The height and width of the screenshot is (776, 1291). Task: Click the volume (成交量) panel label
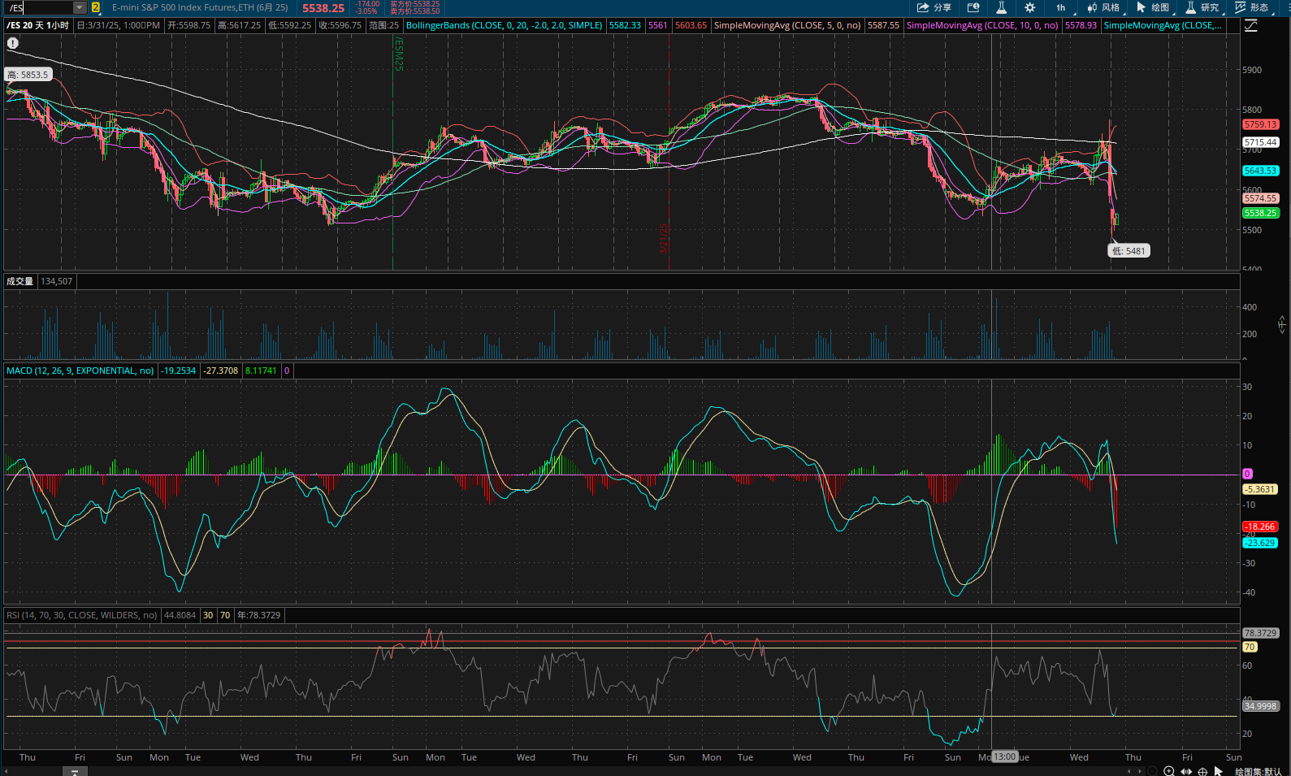20,281
